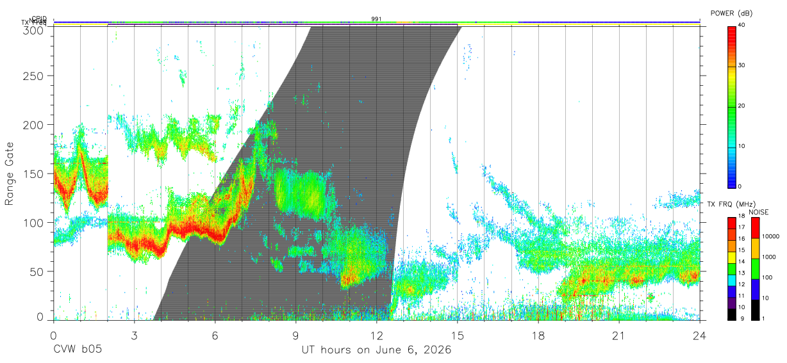Click the 21 tick on UT hours axis

pyautogui.click(x=618, y=335)
